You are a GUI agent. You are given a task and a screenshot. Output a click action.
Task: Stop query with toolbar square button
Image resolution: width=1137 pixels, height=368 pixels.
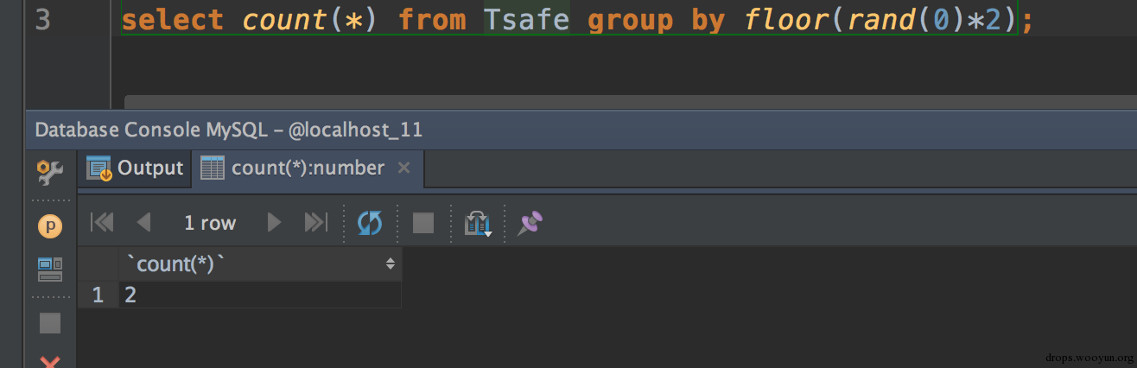tap(423, 224)
